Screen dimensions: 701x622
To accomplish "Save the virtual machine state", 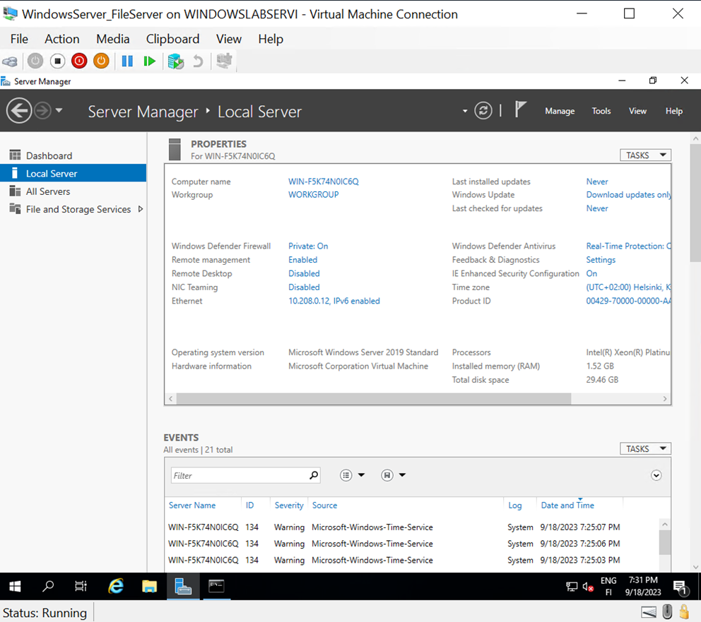I will pos(100,61).
